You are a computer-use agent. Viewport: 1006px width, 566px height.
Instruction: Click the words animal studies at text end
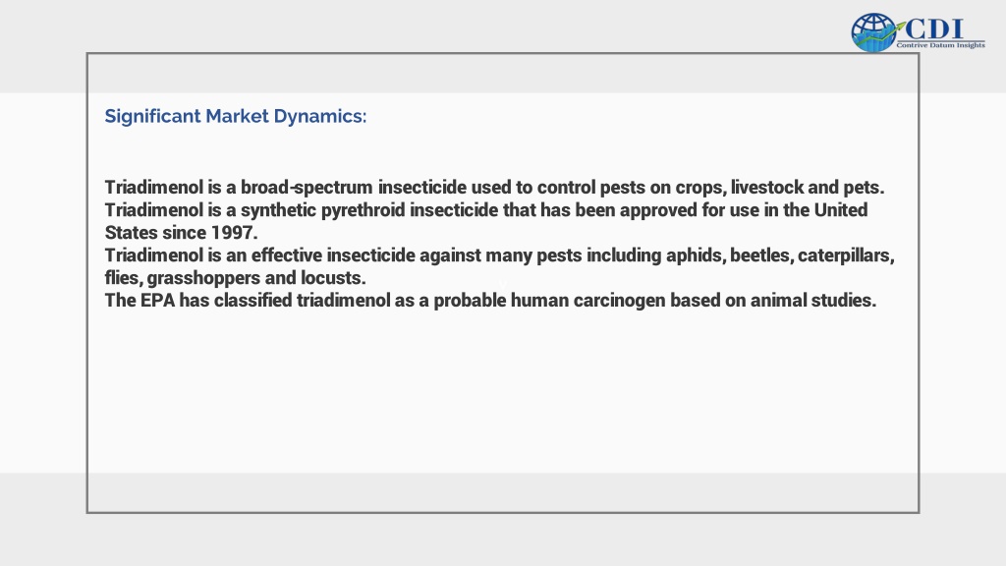[x=812, y=301]
